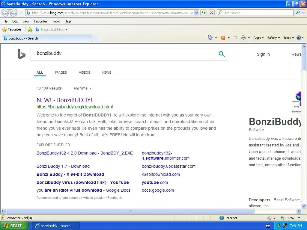The height and width of the screenshot is (230, 307).
Task: Click the Home icon in the command bar
Action: (210, 38)
